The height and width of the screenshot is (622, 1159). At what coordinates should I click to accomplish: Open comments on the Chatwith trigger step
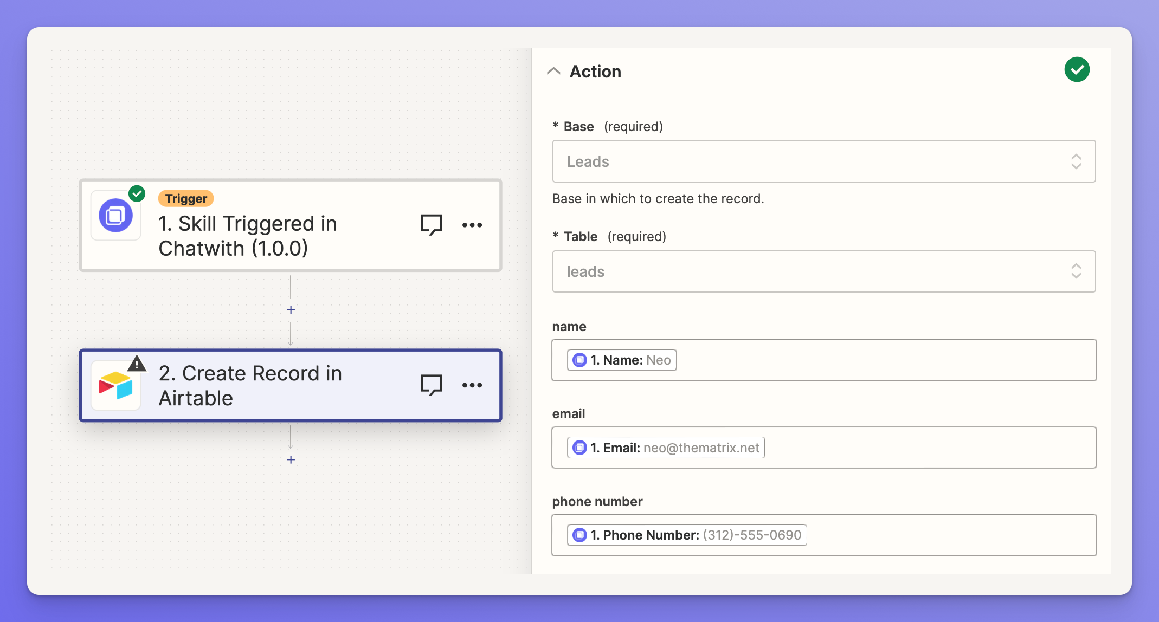[x=431, y=224]
